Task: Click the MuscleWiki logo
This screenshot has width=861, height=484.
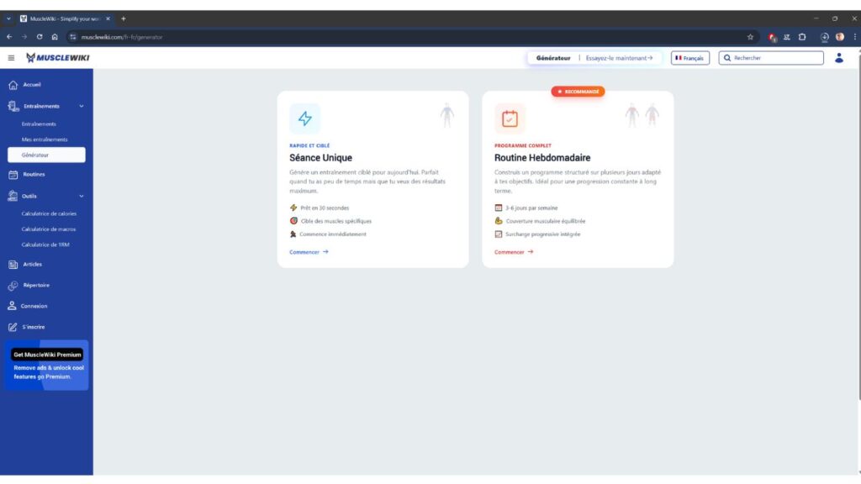Action: click(x=58, y=58)
